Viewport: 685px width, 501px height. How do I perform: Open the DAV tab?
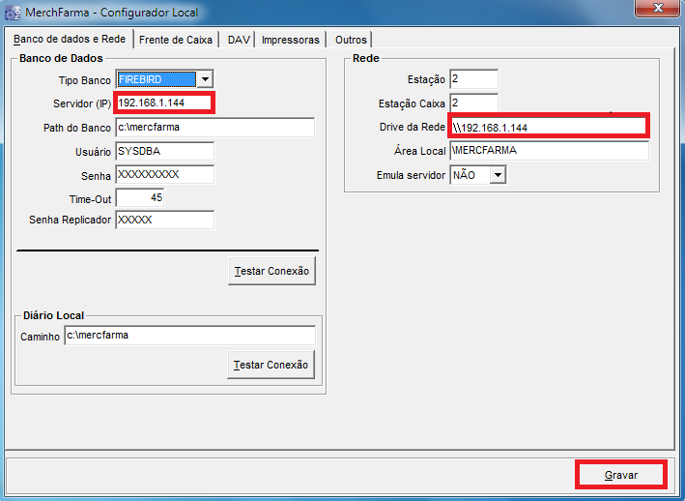click(239, 40)
